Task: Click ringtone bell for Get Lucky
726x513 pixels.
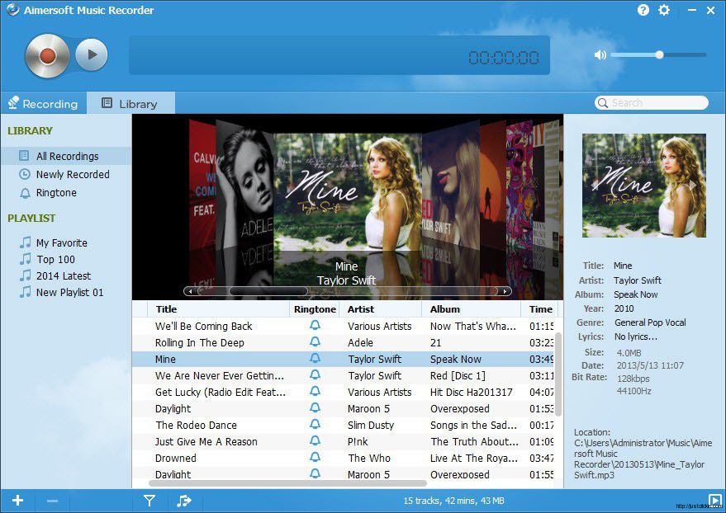Action: tap(315, 392)
